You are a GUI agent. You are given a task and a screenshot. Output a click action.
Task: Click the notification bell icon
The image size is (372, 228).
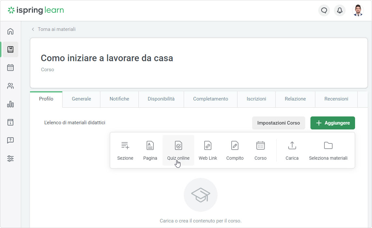coord(340,11)
